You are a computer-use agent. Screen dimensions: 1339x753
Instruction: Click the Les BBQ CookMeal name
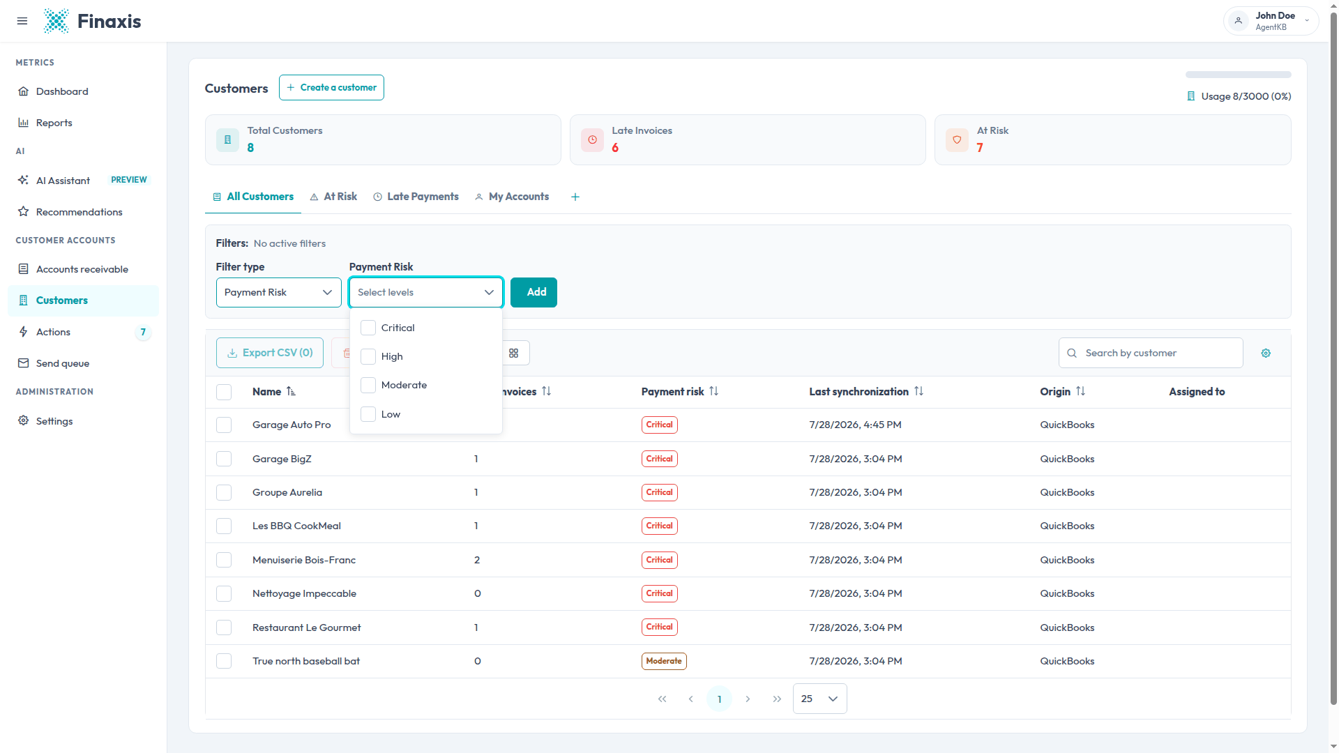296,526
